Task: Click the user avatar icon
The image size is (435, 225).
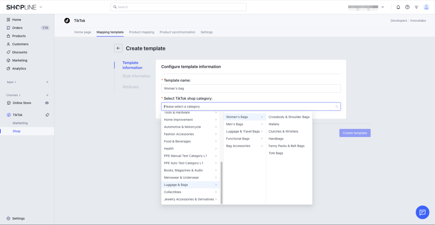Action: click(x=426, y=7)
